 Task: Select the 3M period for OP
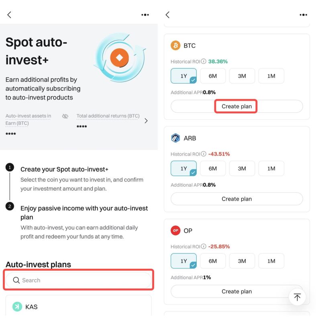pos(242,261)
